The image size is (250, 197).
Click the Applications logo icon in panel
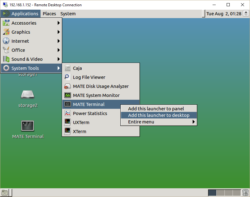(x=6, y=13)
